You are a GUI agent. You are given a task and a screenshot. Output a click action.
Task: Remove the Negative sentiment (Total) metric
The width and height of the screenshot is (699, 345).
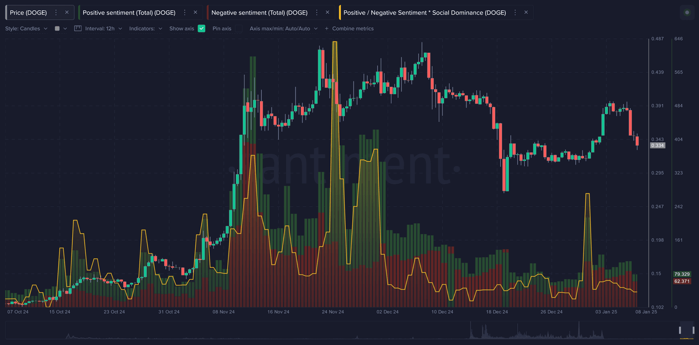[x=327, y=12]
